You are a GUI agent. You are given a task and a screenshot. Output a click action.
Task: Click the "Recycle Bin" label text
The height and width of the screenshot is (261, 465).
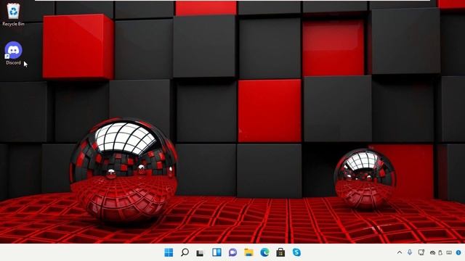click(13, 24)
